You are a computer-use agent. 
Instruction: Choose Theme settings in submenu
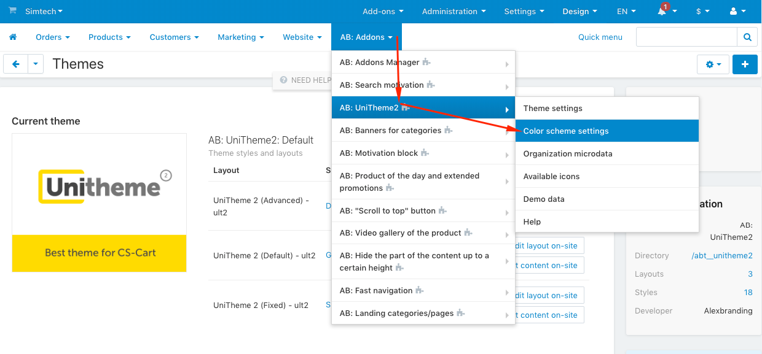(x=607, y=108)
